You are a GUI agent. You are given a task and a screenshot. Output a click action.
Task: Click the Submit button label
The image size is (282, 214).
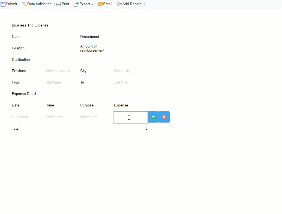pyautogui.click(x=11, y=4)
